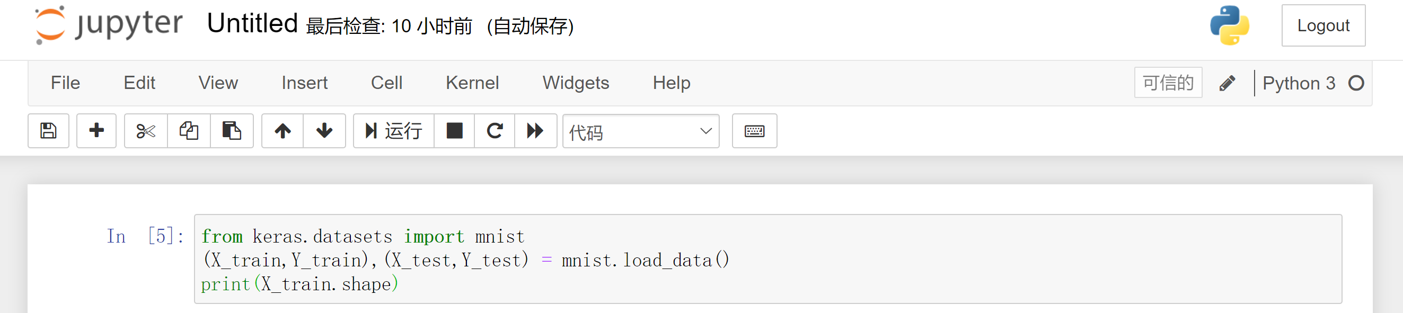Open the cell type dropdown showing 代码
Screen dimensions: 1403x313
point(640,132)
